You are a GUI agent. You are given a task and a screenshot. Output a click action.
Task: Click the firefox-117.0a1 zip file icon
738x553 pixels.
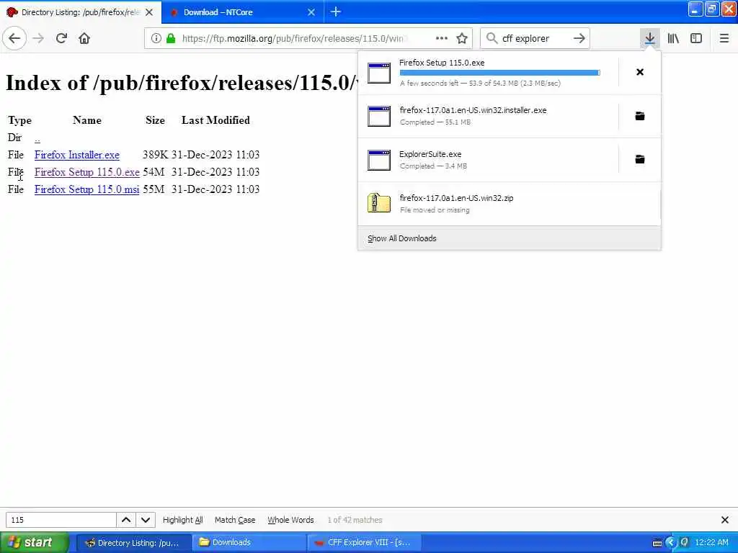379,204
